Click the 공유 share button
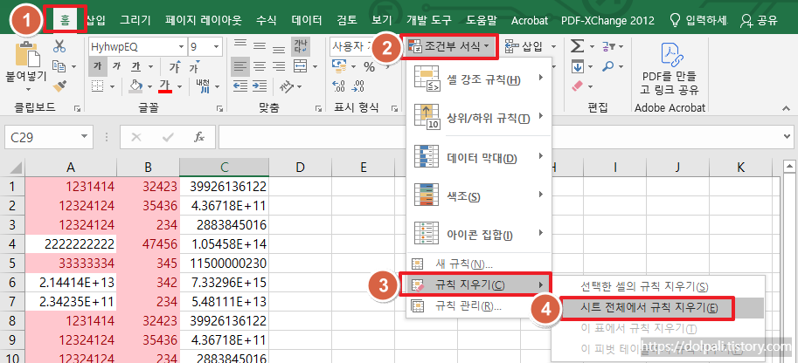This screenshot has width=798, height=363. click(x=759, y=20)
